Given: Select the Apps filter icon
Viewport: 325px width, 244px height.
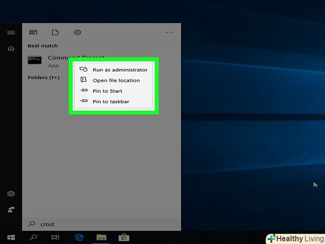Looking at the screenshot, I should pos(33,33).
